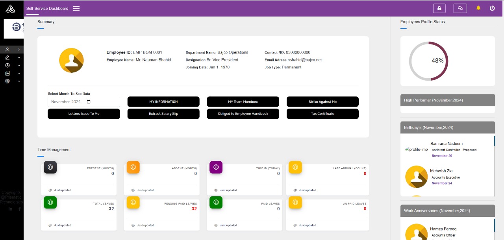Viewport: 504px width, 240px height.
Task: Click Obliged to Employee Handbook button
Action: coord(243,114)
